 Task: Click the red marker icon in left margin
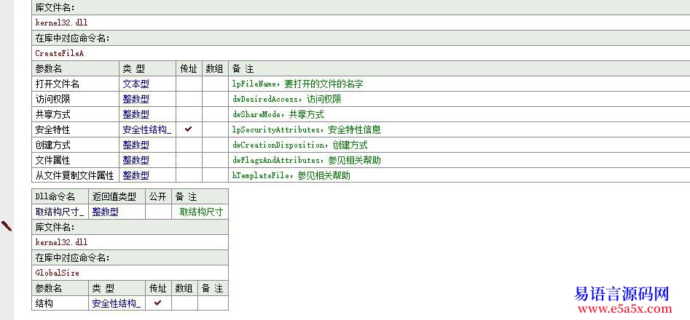click(7, 226)
